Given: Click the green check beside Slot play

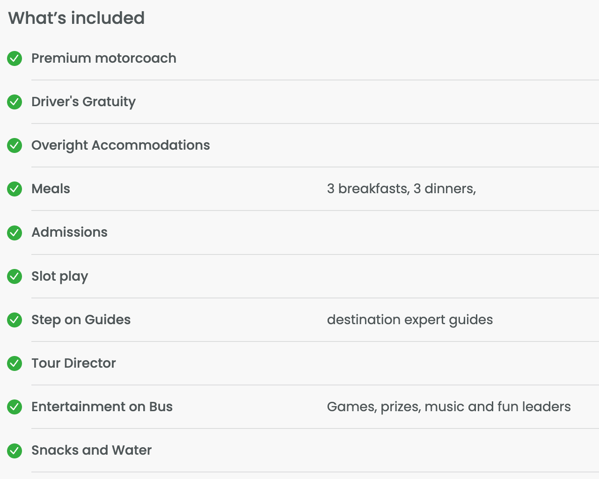Looking at the screenshot, I should coord(15,276).
